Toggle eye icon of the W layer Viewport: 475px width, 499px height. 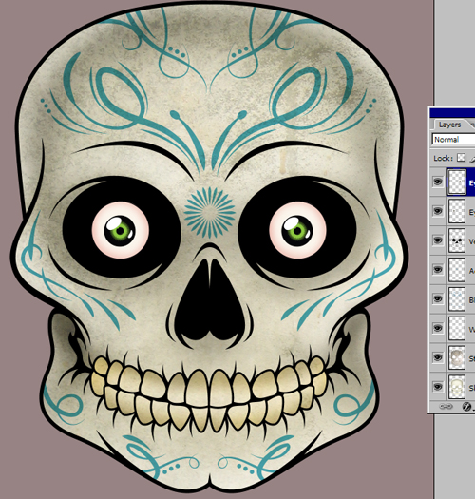pyautogui.click(x=438, y=328)
